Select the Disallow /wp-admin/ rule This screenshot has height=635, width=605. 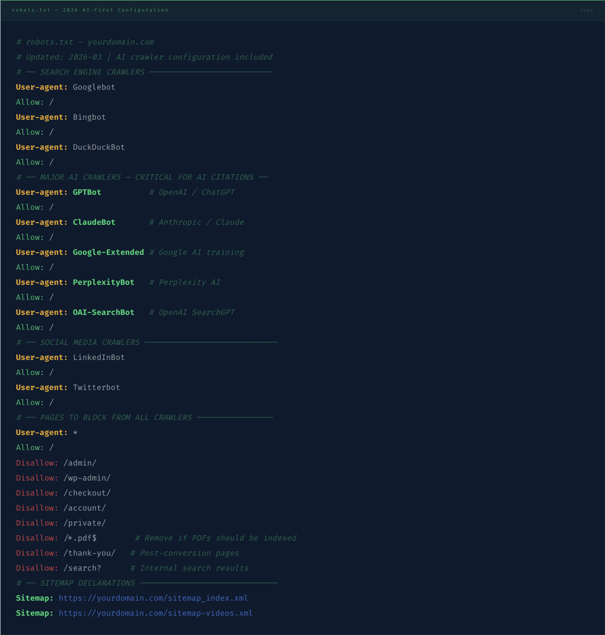click(x=63, y=478)
